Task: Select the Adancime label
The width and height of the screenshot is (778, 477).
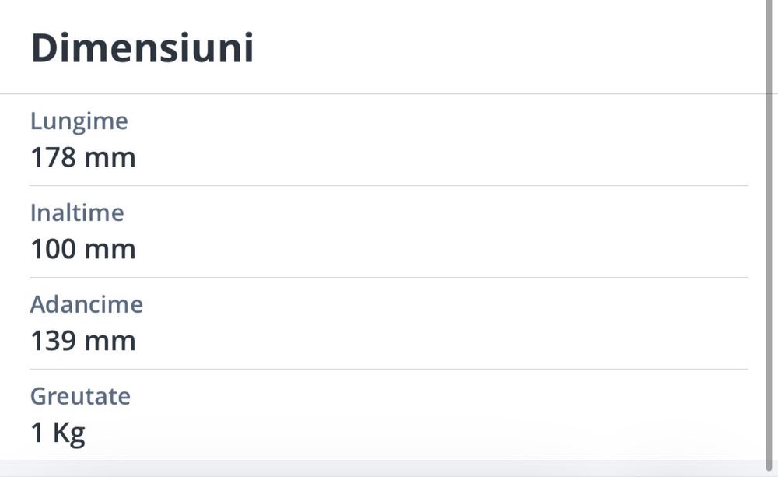Action: point(86,304)
